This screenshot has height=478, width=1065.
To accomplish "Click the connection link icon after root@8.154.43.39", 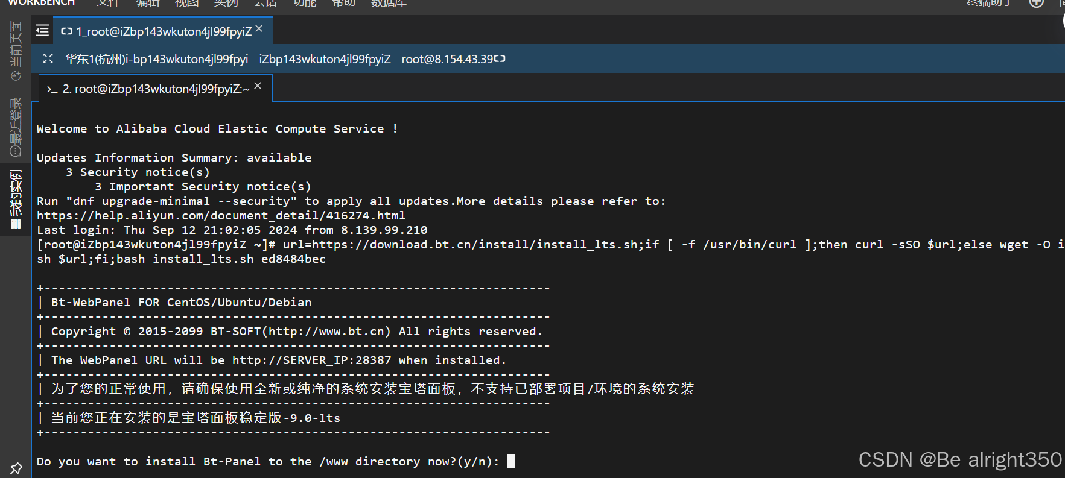I will (x=500, y=58).
